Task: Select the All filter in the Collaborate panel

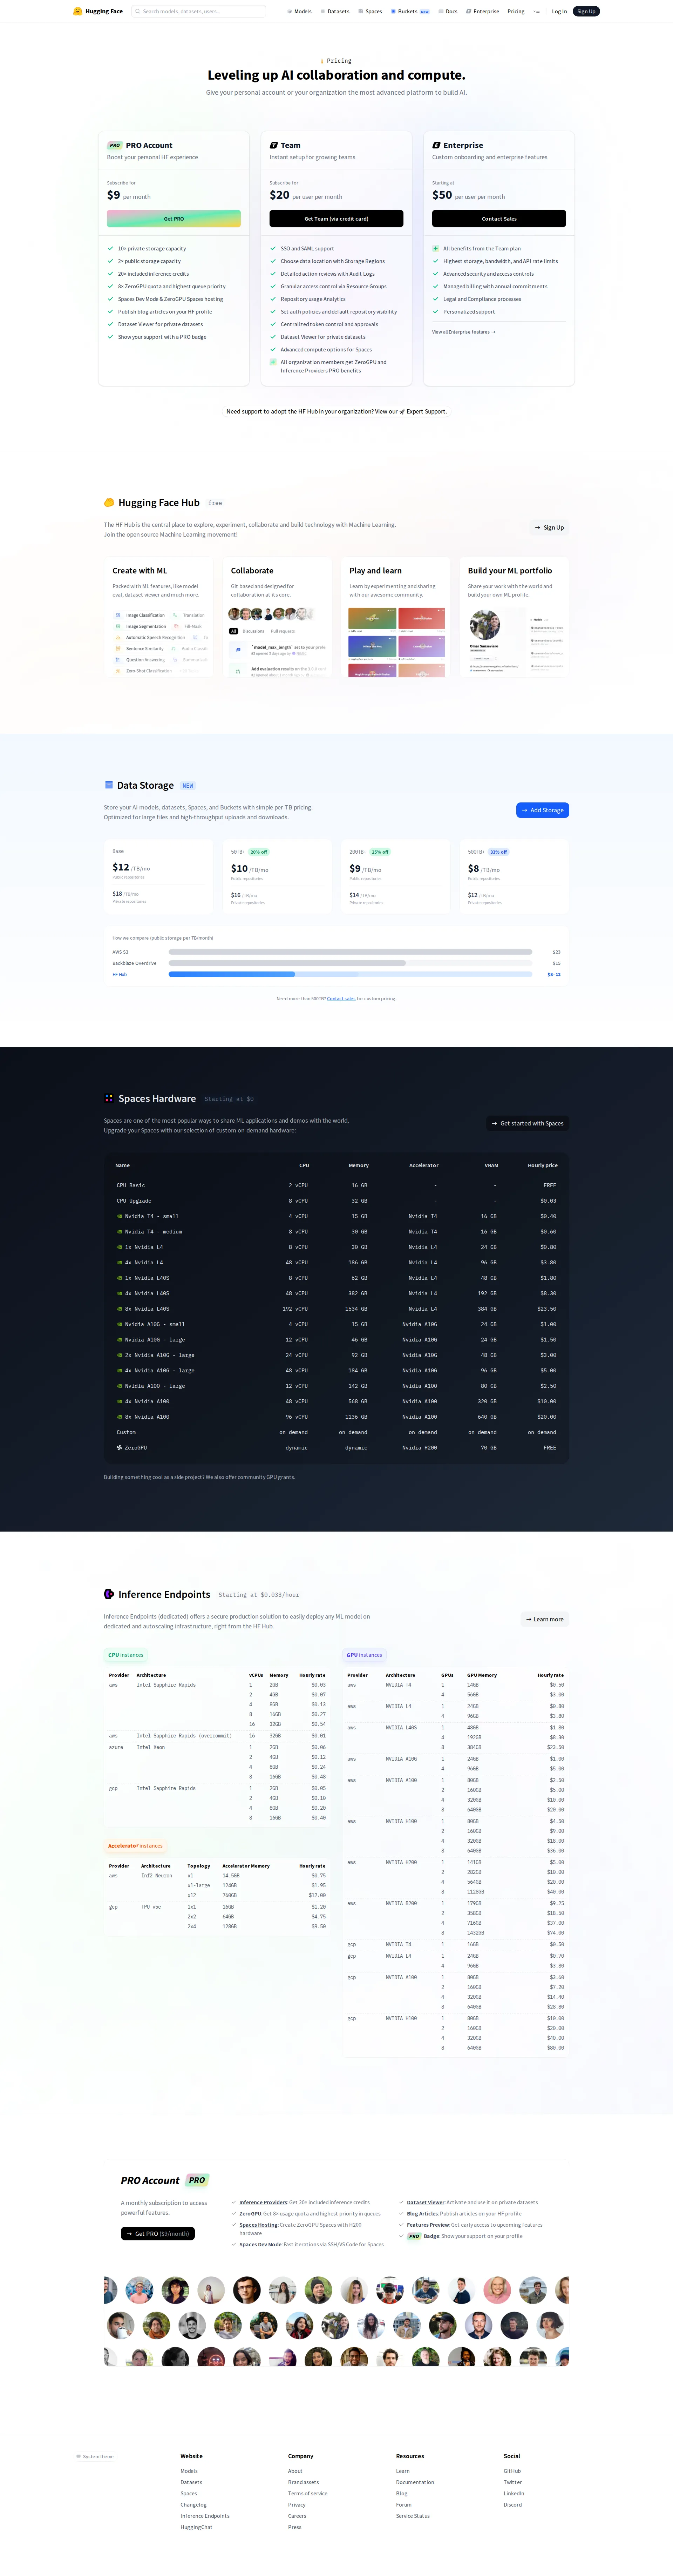Action: coord(234,631)
